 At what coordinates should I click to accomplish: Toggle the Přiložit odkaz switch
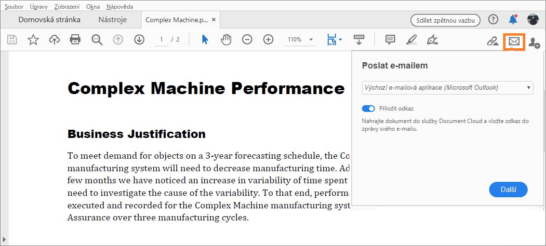[369, 109]
